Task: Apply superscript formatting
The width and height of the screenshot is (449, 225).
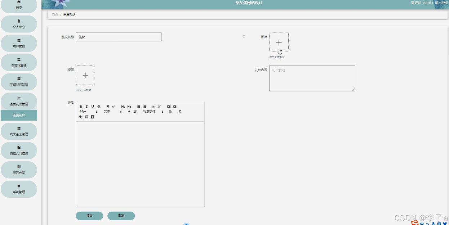Action: [160, 107]
